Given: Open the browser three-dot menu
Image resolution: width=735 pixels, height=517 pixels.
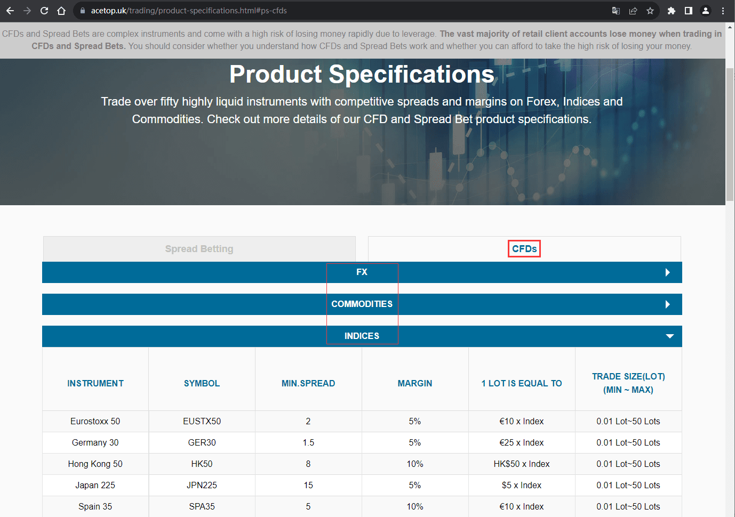Looking at the screenshot, I should click(723, 11).
